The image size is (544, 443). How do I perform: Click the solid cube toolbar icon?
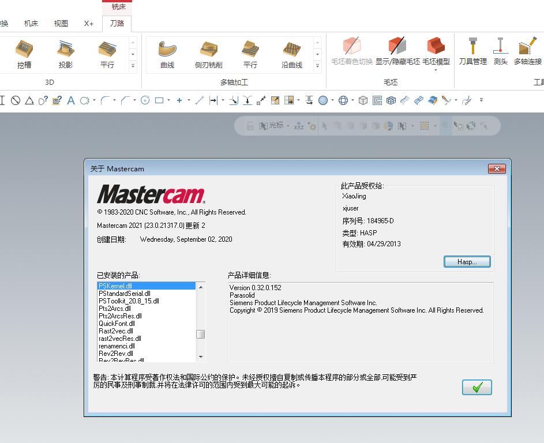coord(363,100)
